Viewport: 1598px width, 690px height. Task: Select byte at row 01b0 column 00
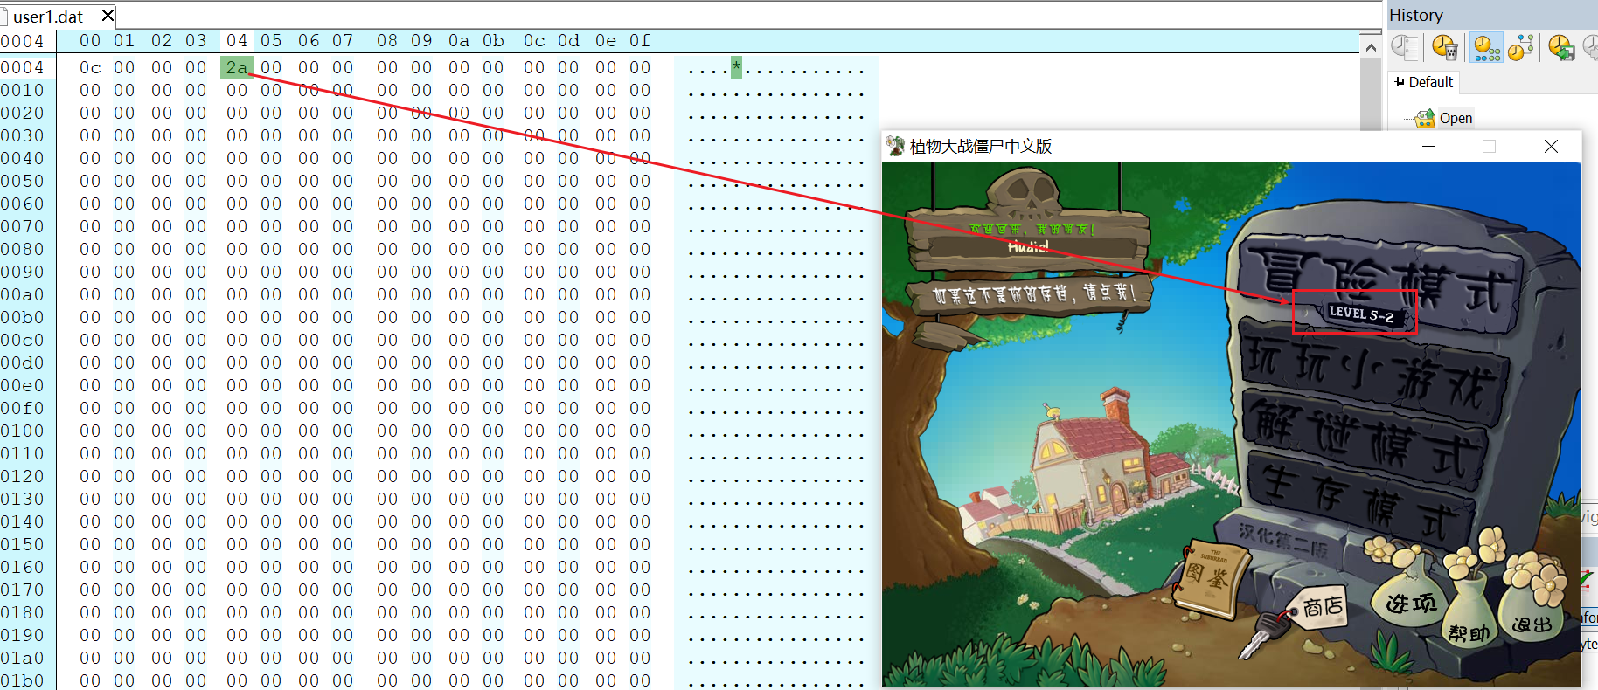coord(90,680)
